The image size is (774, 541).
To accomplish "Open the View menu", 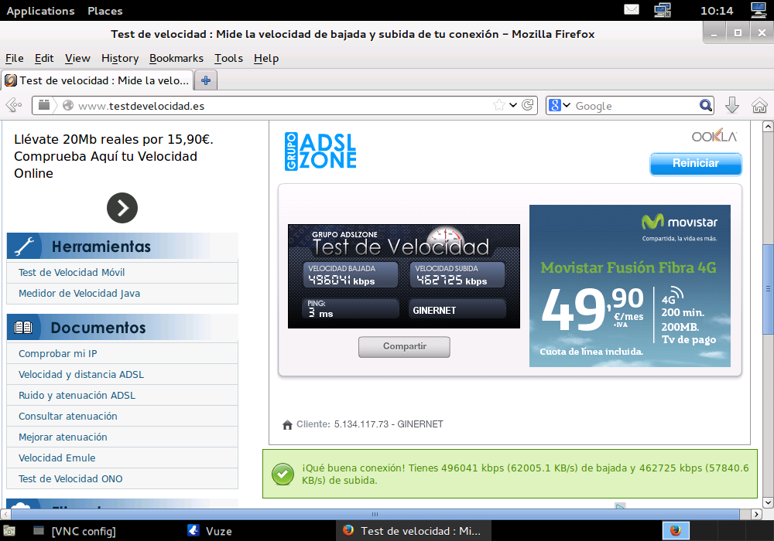I will tap(77, 58).
